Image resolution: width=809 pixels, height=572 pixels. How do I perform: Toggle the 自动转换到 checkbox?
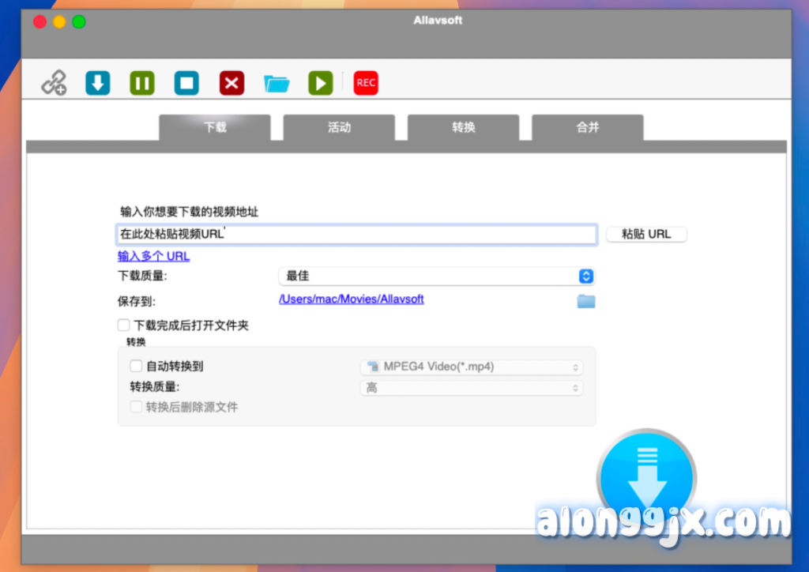(x=137, y=367)
